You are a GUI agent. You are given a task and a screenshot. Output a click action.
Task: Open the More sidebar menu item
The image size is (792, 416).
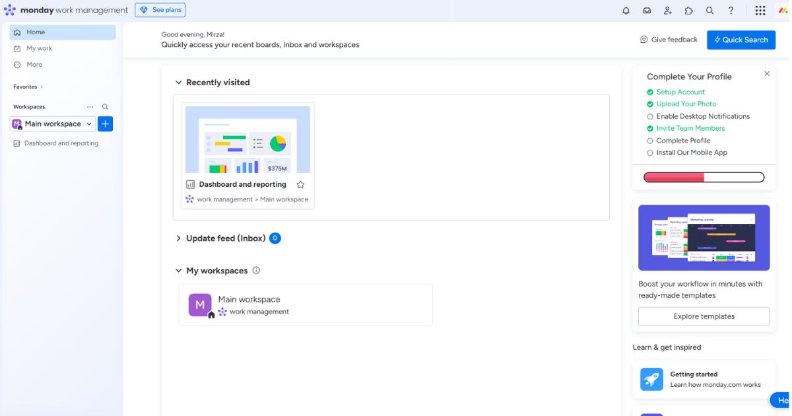tap(34, 65)
